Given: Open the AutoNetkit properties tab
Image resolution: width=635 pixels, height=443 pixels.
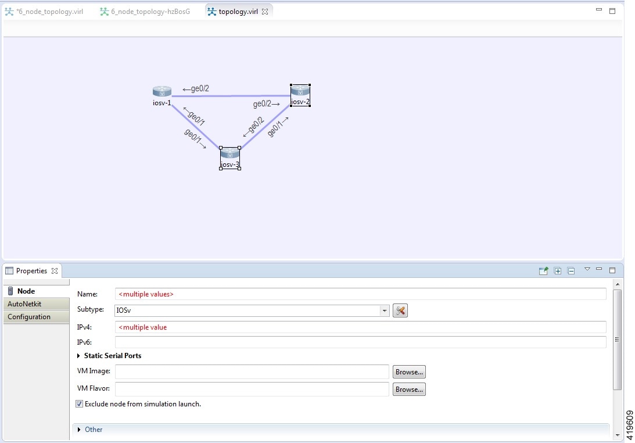Looking at the screenshot, I should click(37, 304).
